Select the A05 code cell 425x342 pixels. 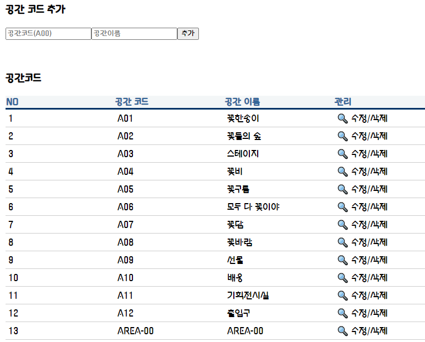click(x=125, y=189)
